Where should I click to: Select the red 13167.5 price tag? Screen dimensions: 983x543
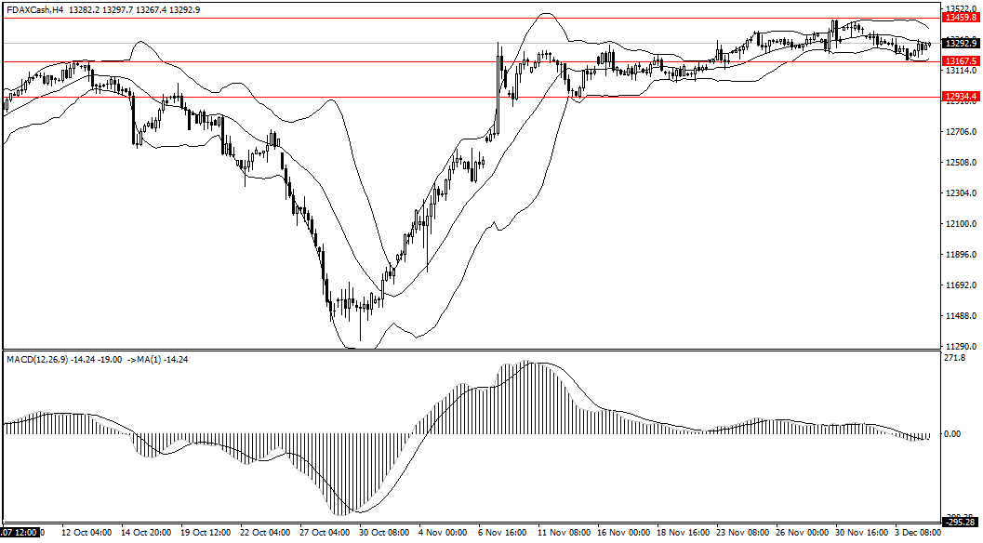point(961,60)
